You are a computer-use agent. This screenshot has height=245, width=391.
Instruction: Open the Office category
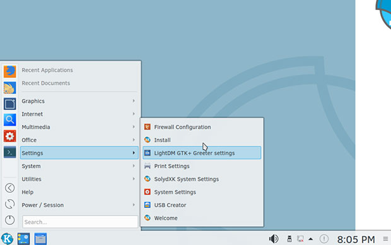click(79, 140)
